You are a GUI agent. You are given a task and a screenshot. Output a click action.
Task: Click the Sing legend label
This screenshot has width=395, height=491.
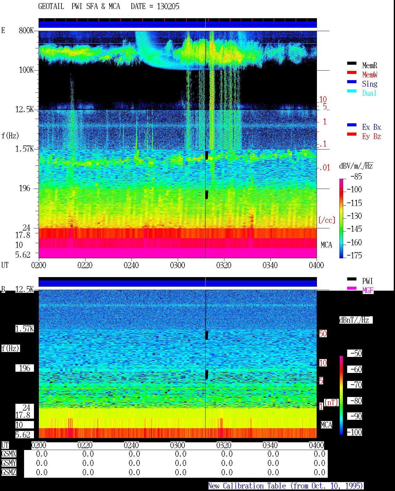tap(370, 84)
